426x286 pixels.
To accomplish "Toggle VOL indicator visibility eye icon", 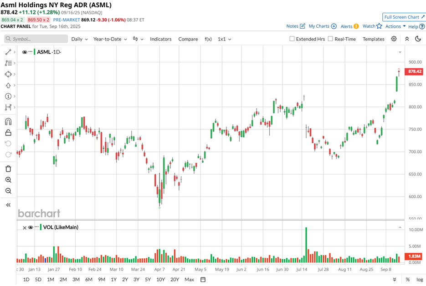I will point(31,227).
